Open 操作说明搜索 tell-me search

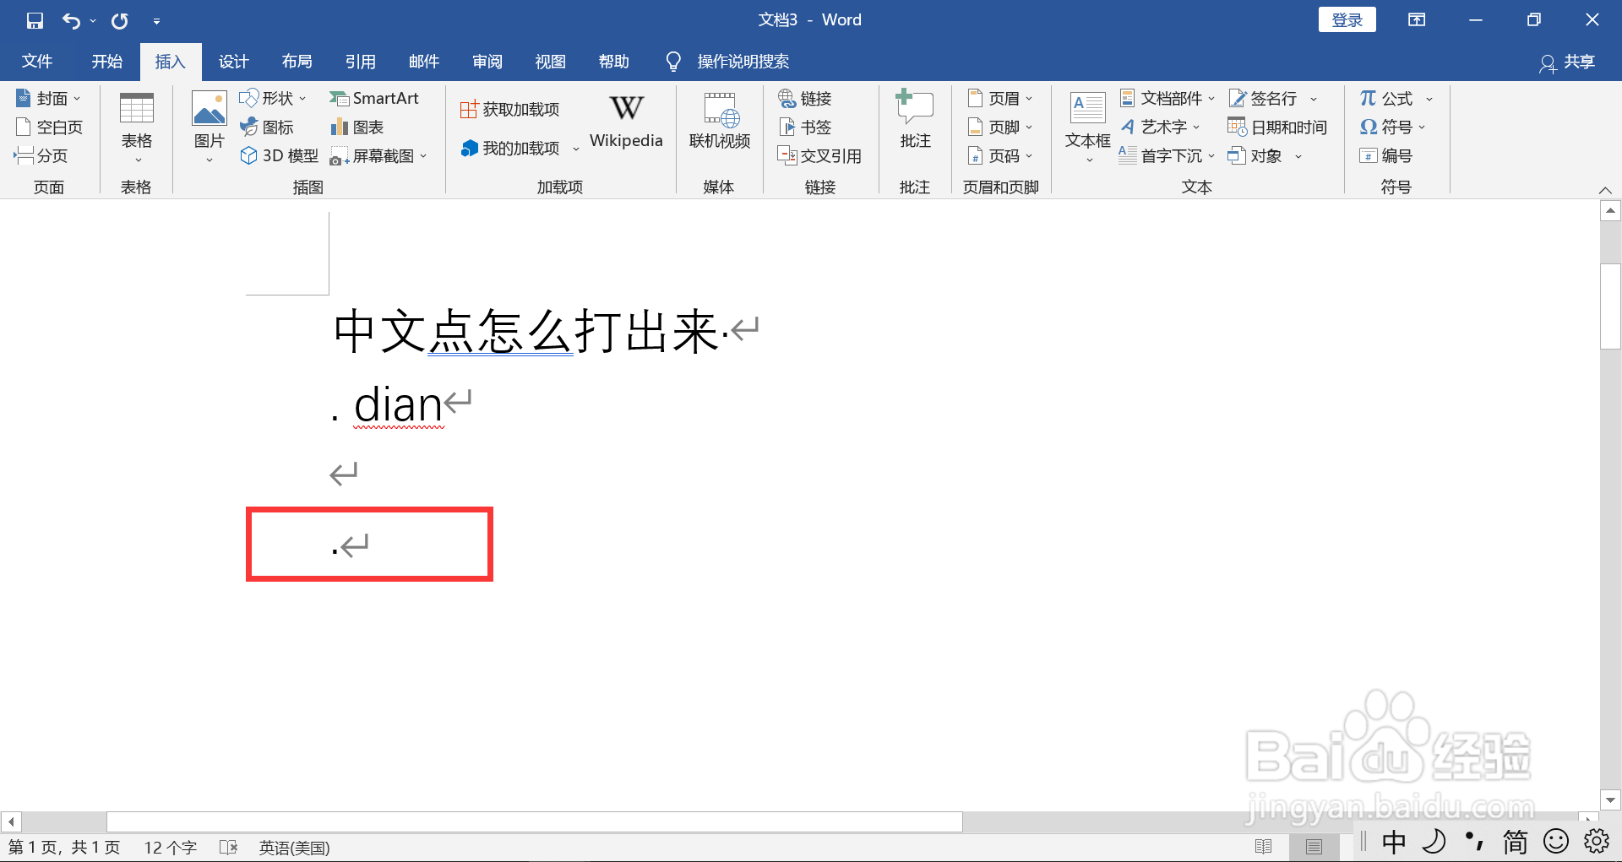point(743,61)
